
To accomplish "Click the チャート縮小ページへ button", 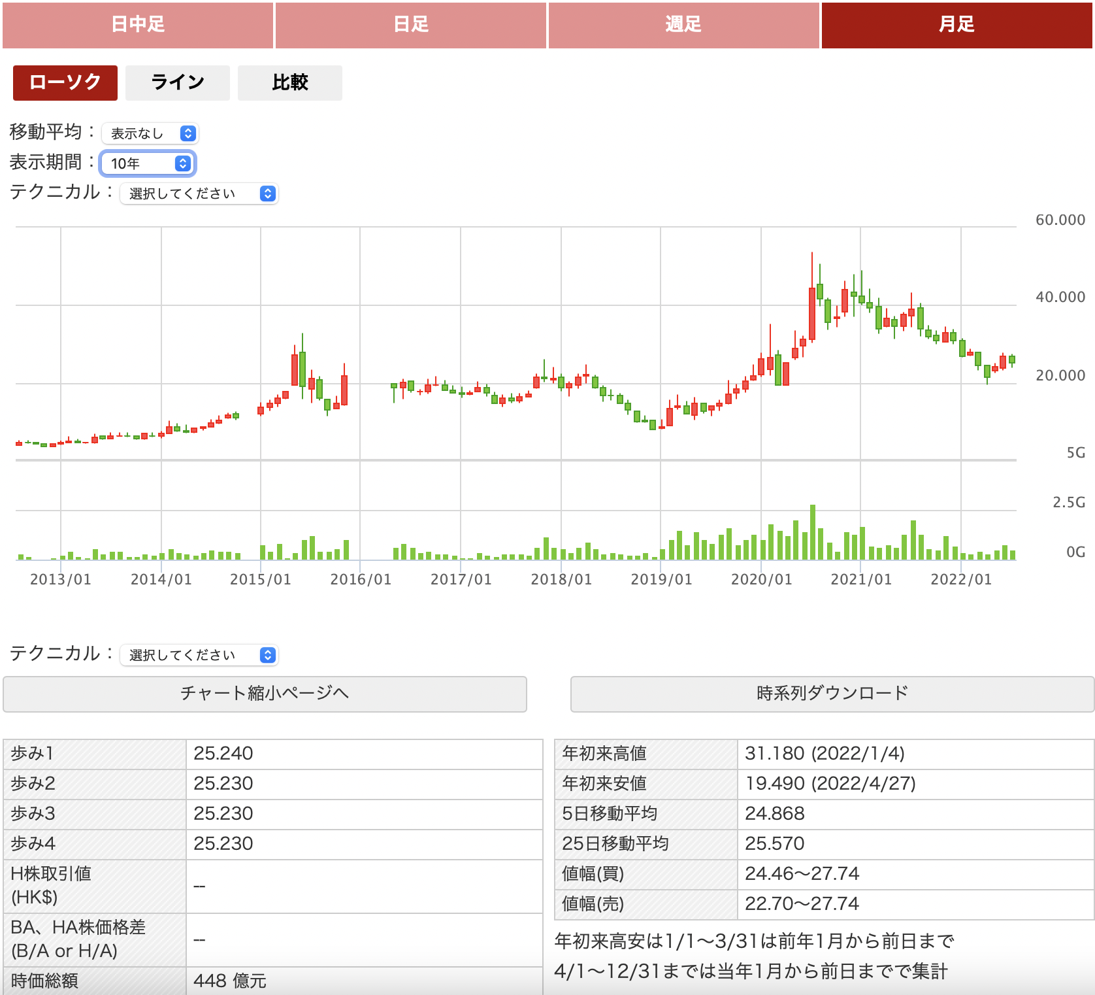I will coord(265,694).
